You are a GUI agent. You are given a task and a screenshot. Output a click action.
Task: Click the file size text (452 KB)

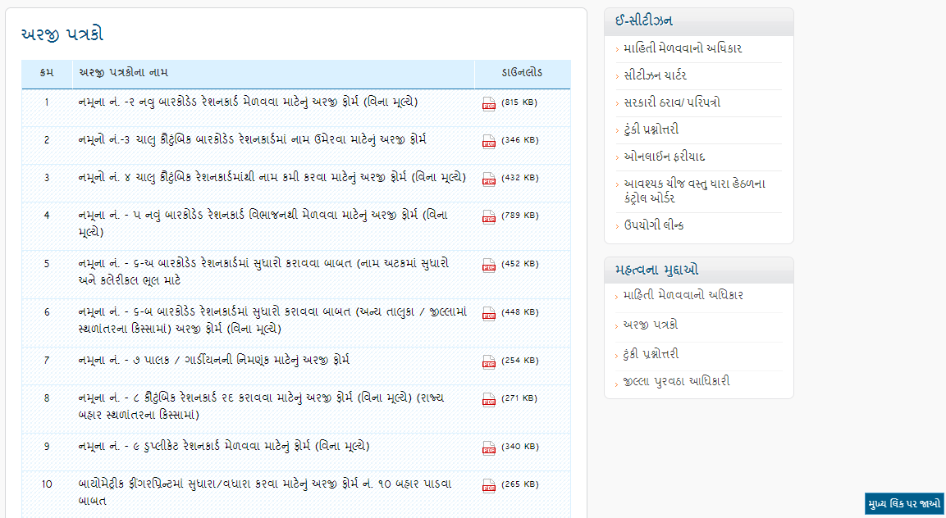click(519, 264)
